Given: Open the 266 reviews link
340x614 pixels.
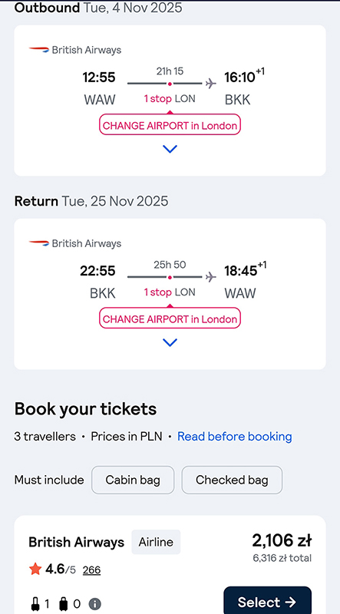Looking at the screenshot, I should point(91,570).
